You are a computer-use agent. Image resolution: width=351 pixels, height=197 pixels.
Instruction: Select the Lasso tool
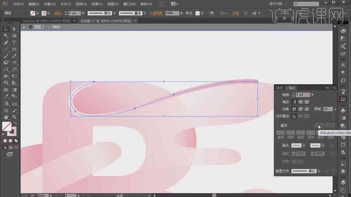pos(14,36)
